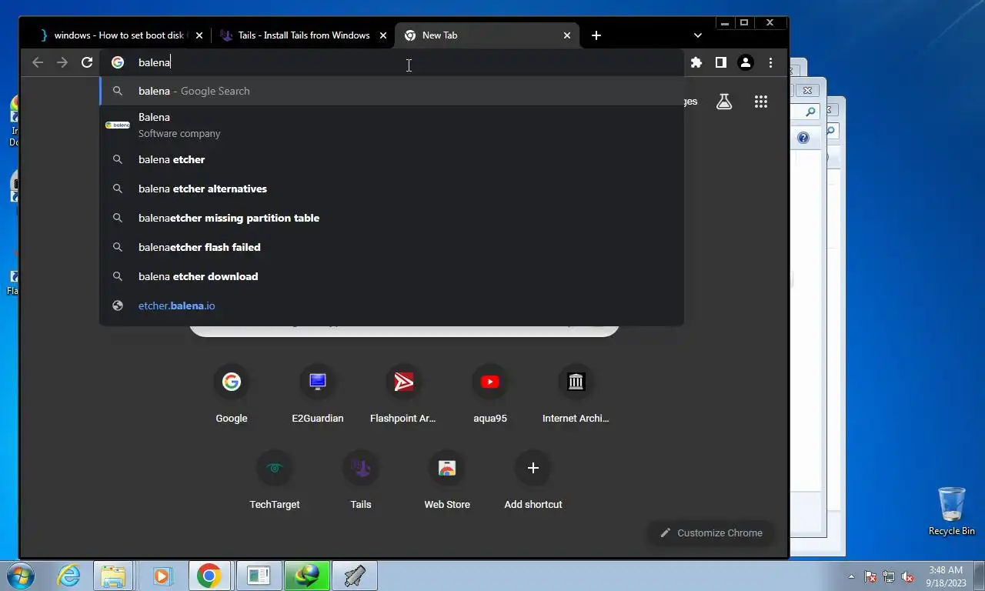Viewport: 985px width, 591px height.
Task: Click the Action Center flag tray icon
Action: coord(870,576)
